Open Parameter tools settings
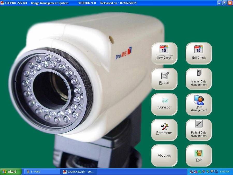This screenshot has width=233, height=175. [164, 130]
